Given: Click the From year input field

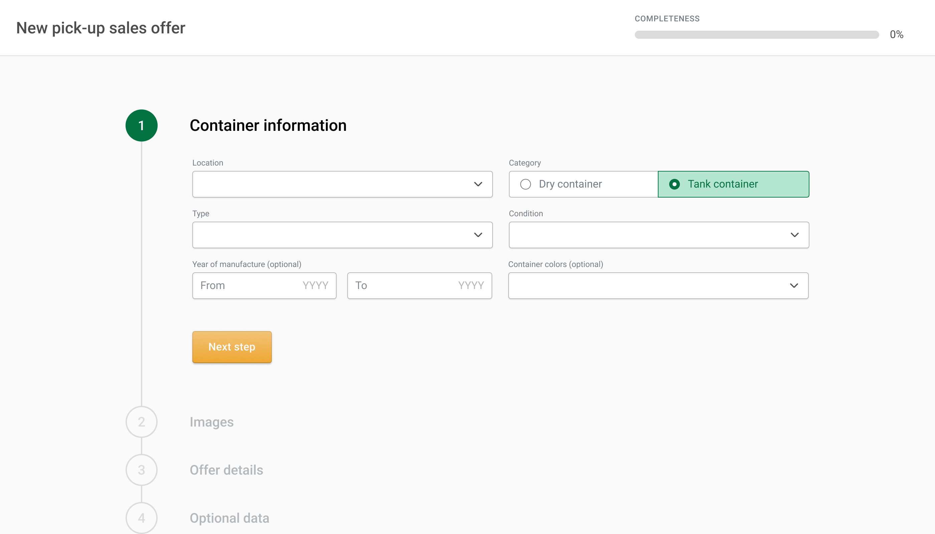Looking at the screenshot, I should coord(264,285).
